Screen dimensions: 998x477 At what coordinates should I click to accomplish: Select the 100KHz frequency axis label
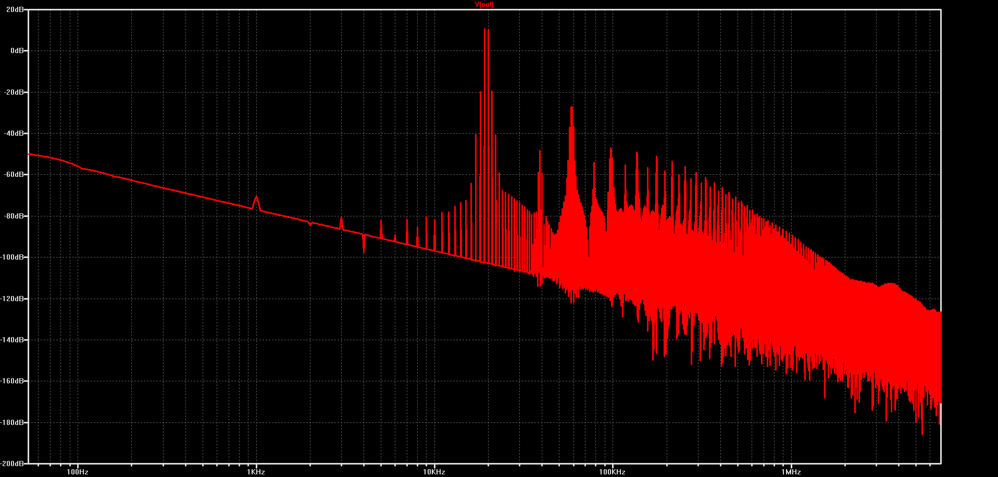(x=612, y=472)
